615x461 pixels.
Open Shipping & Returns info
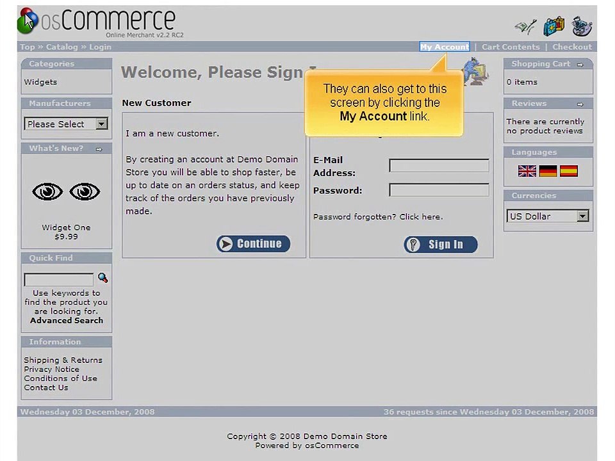[63, 360]
